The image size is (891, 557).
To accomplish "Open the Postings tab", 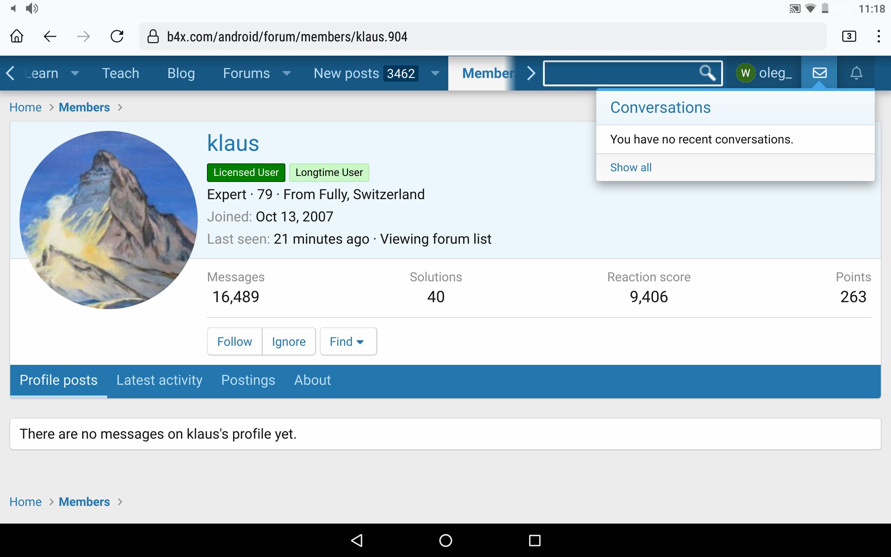I will tap(249, 380).
